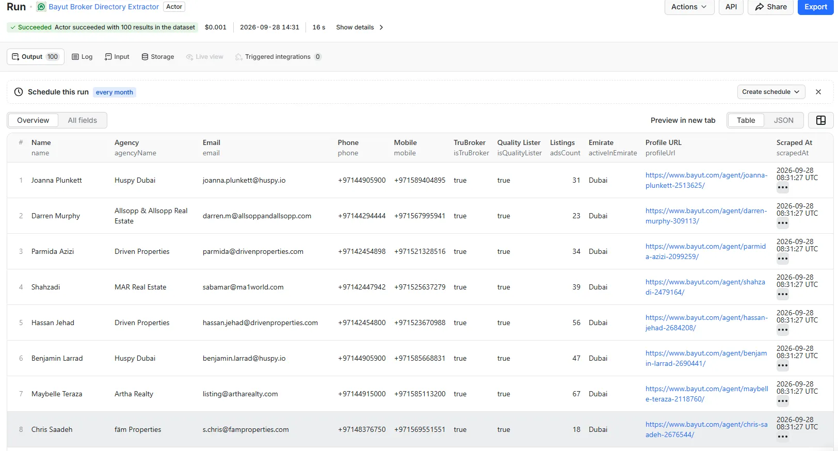Click the agency name MAR Real Estate

click(x=140, y=287)
